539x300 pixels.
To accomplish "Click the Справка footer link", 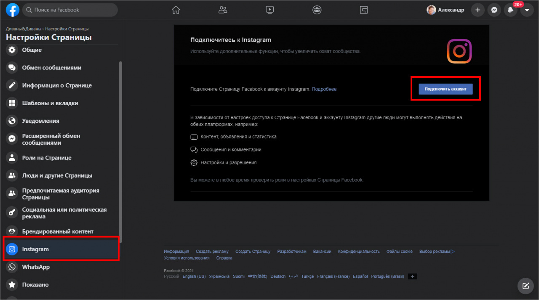I will 224,258.
